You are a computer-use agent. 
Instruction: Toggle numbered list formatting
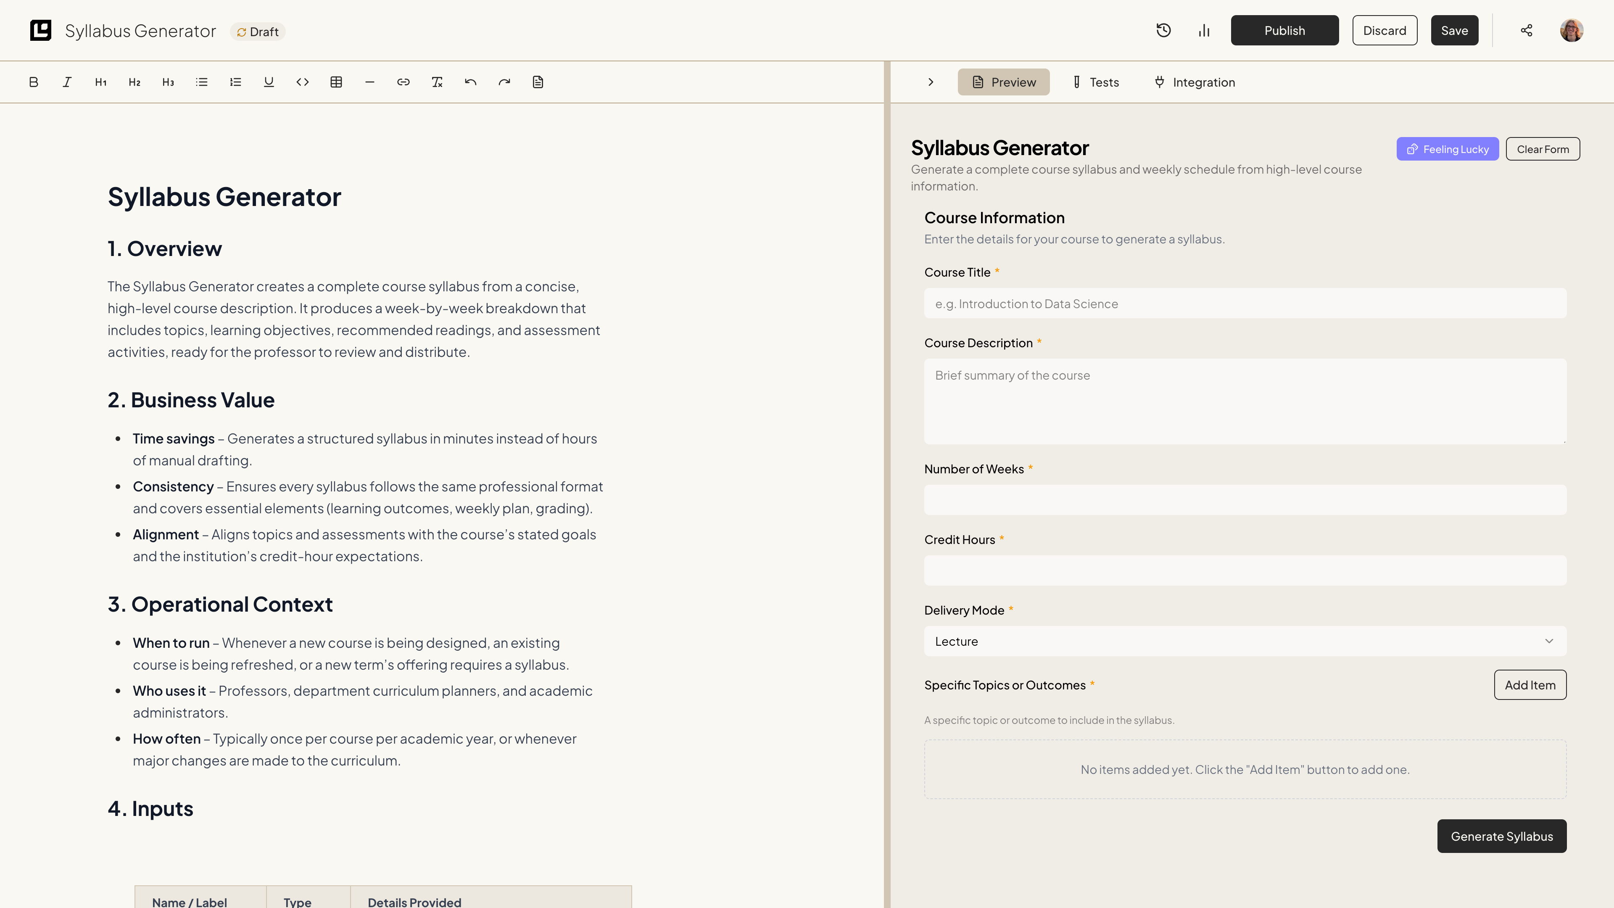click(235, 82)
